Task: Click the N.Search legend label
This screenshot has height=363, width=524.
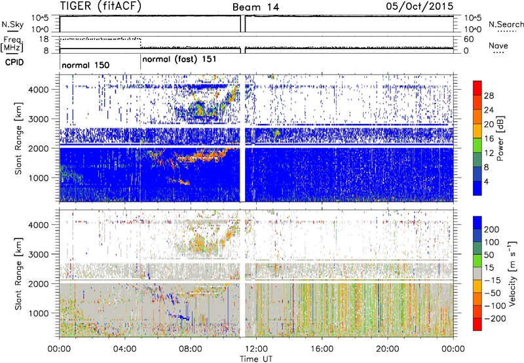Action: point(506,24)
